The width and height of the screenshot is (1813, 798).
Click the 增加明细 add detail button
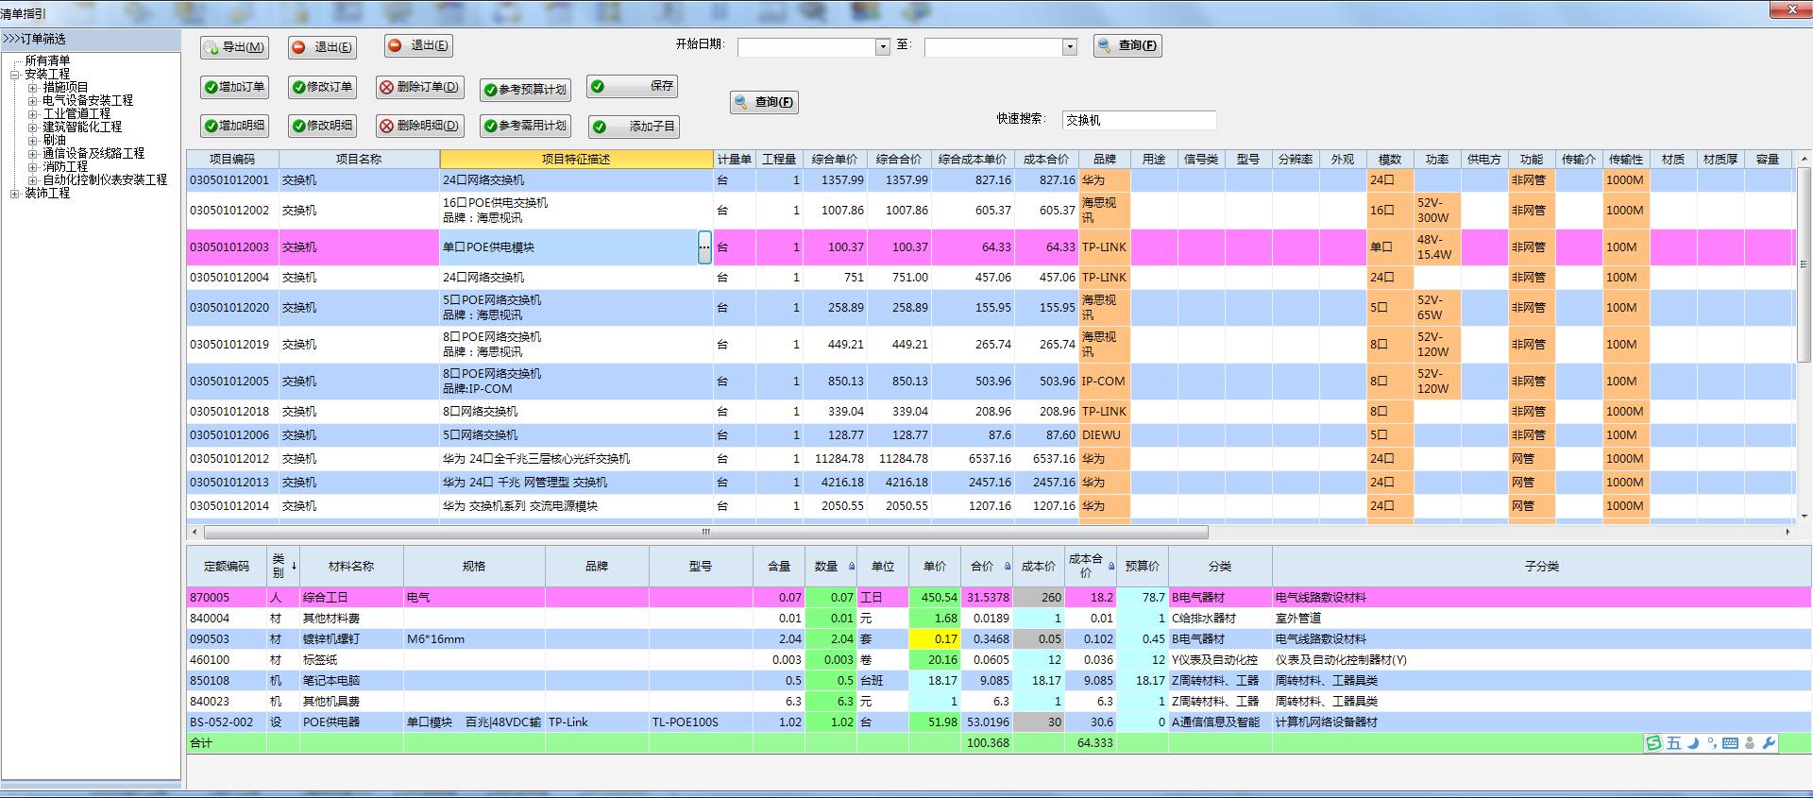233,126
